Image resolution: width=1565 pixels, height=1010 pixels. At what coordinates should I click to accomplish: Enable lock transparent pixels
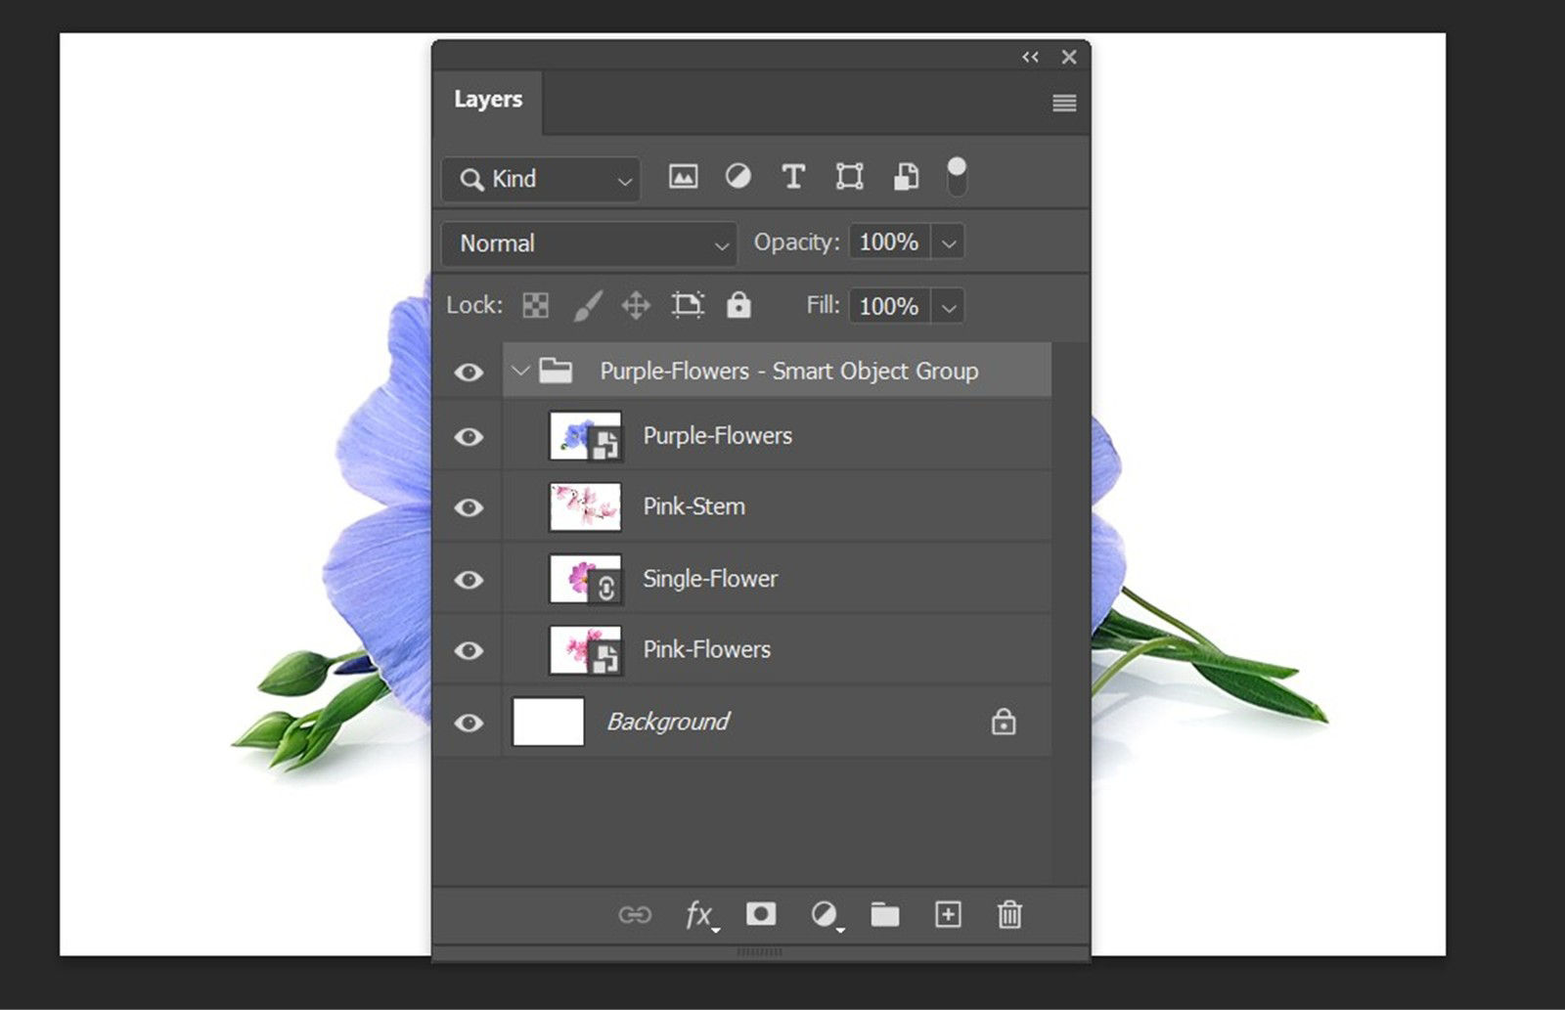[x=536, y=305]
